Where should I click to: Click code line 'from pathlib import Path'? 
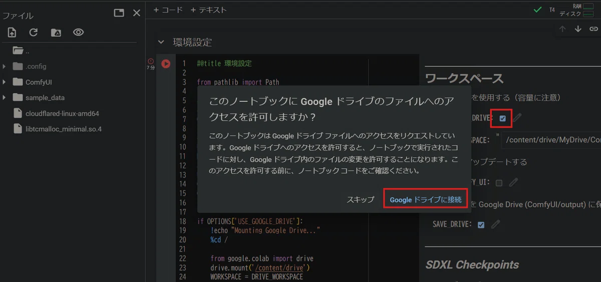coord(238,82)
